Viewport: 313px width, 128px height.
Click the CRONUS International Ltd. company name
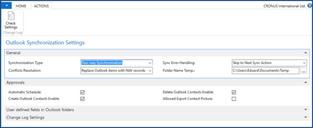284,6
